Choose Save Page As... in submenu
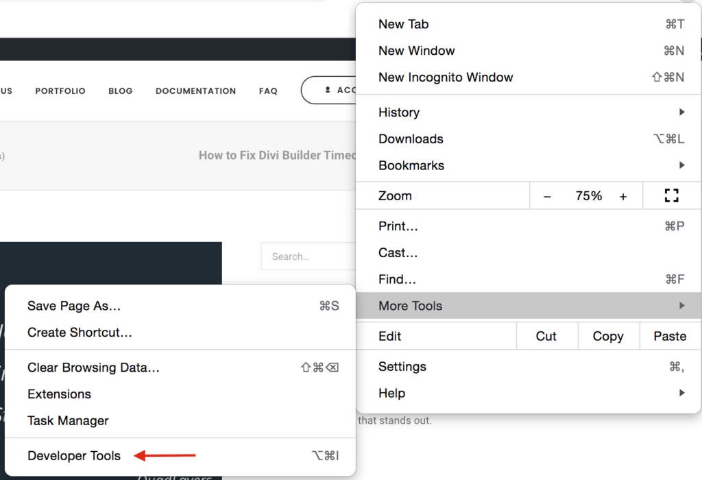The image size is (702, 480). (180, 306)
